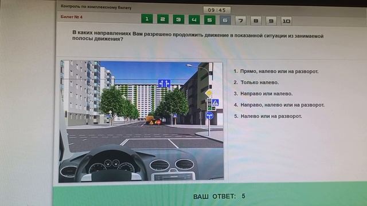Click the 09:45 timer display
Screen dimensions: 367x206
pos(217,10)
